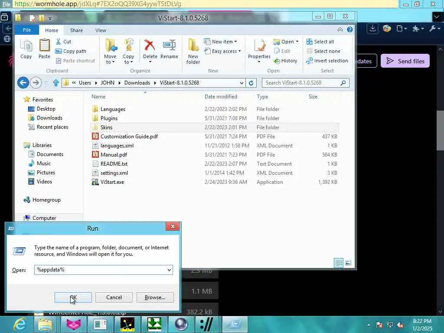
Task: Click Select all in ribbon
Action: point(320,42)
